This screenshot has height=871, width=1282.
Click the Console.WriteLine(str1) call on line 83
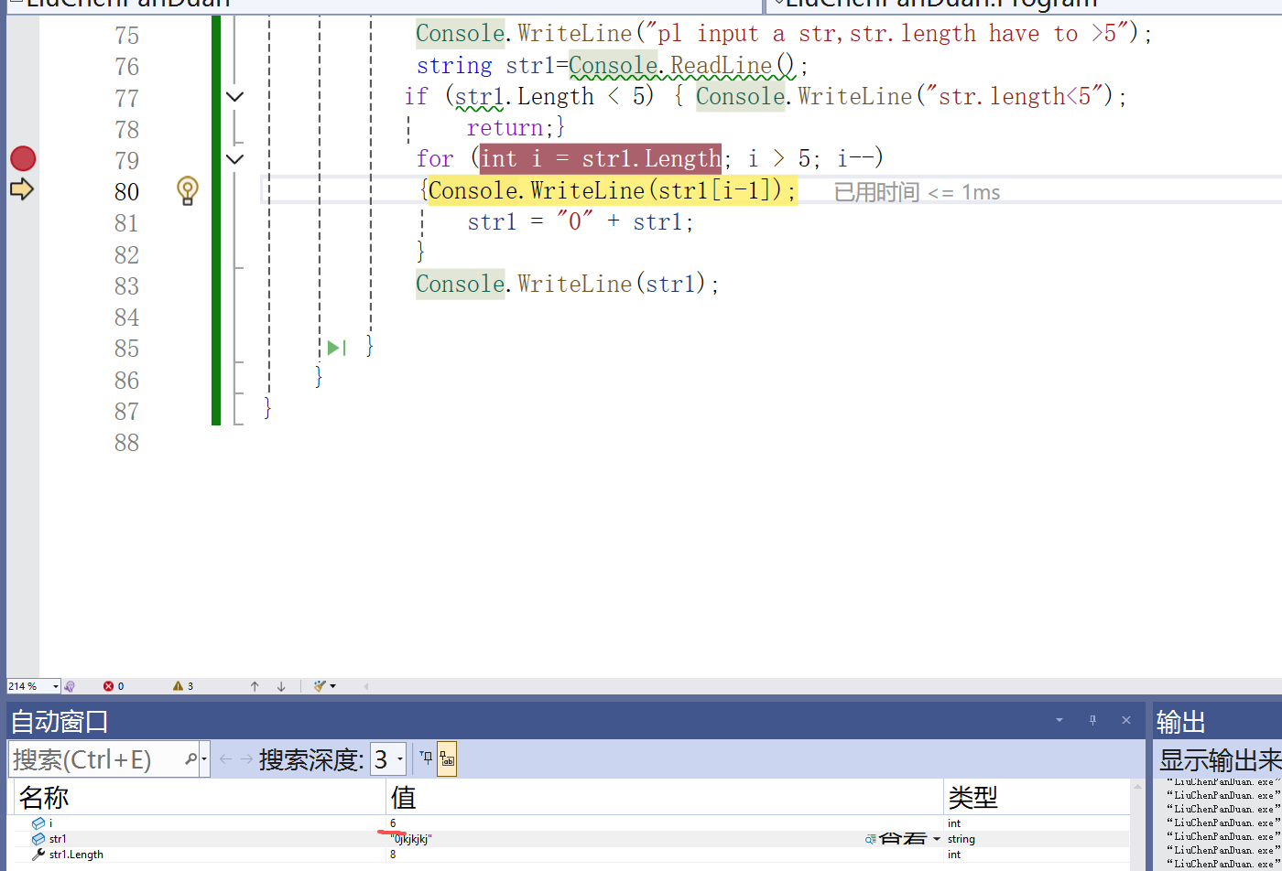pyautogui.click(x=568, y=284)
